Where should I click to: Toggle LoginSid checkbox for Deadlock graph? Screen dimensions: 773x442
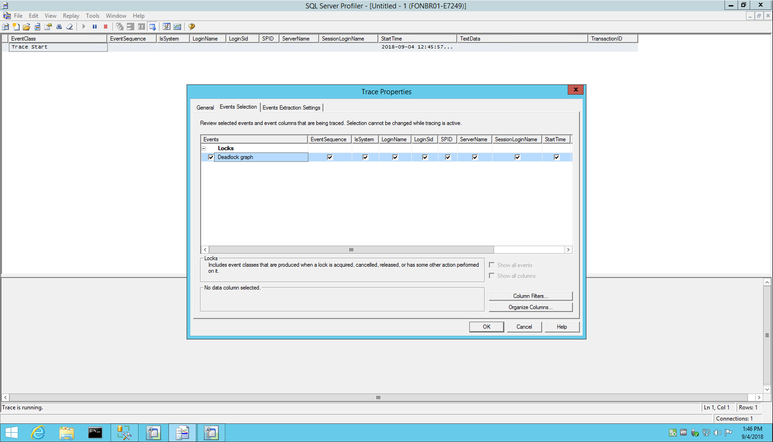(425, 157)
